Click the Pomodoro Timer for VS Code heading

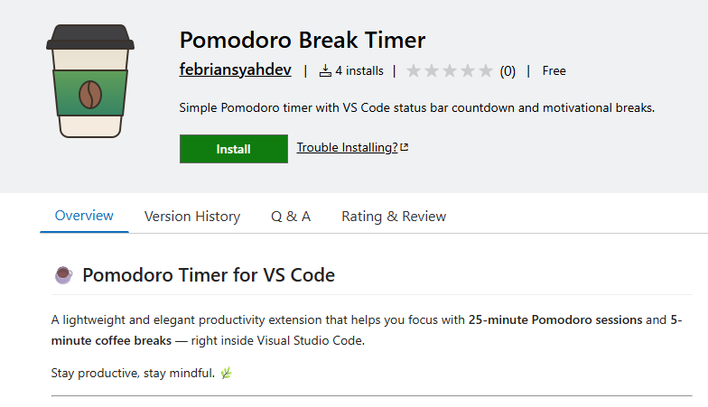pyautogui.click(x=209, y=275)
